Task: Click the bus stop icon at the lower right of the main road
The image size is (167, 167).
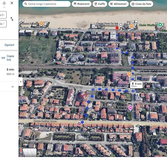Action: pyautogui.click(x=138, y=126)
